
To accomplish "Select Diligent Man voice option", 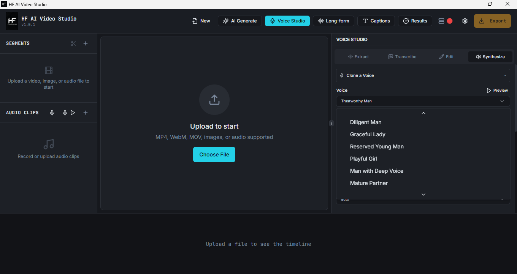I will click(x=423, y=122).
